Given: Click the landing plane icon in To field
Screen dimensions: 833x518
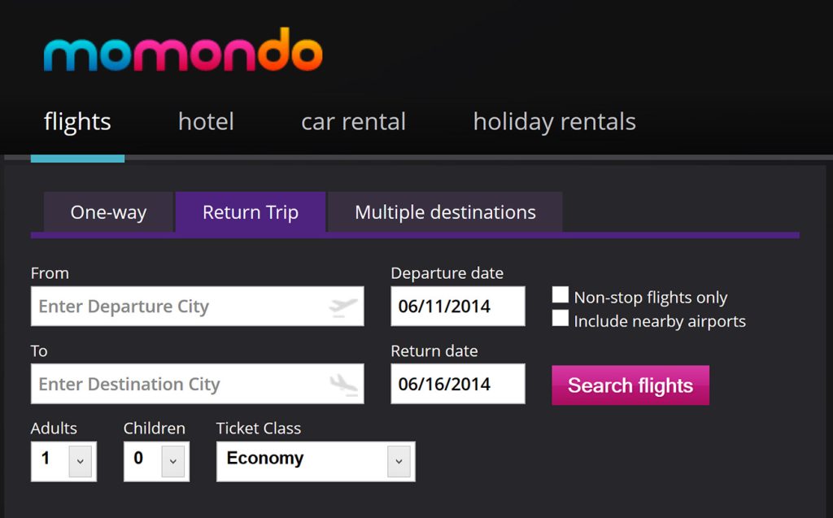Looking at the screenshot, I should point(343,384).
